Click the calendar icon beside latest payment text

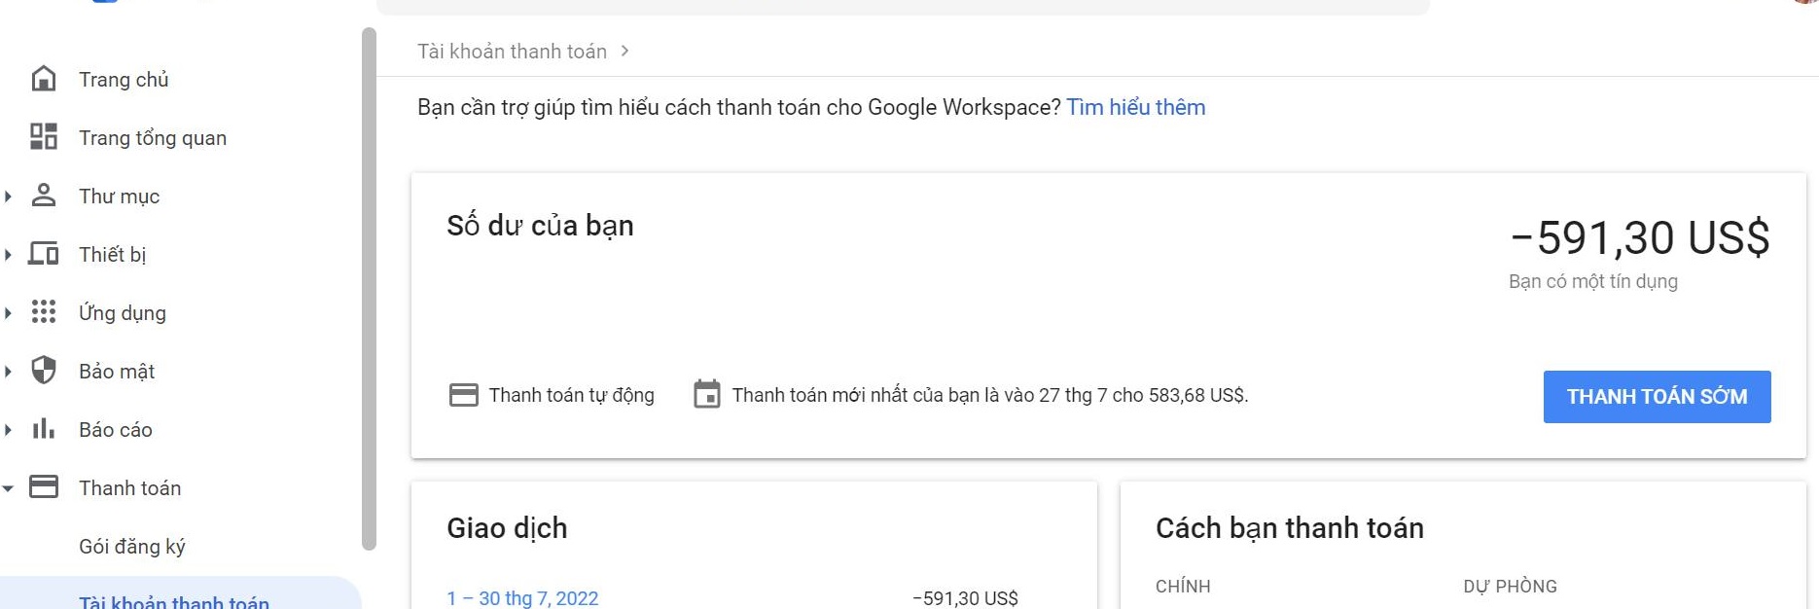(707, 395)
